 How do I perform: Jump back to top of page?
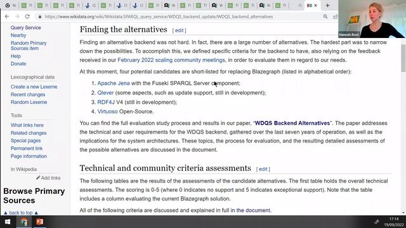click(x=21, y=213)
